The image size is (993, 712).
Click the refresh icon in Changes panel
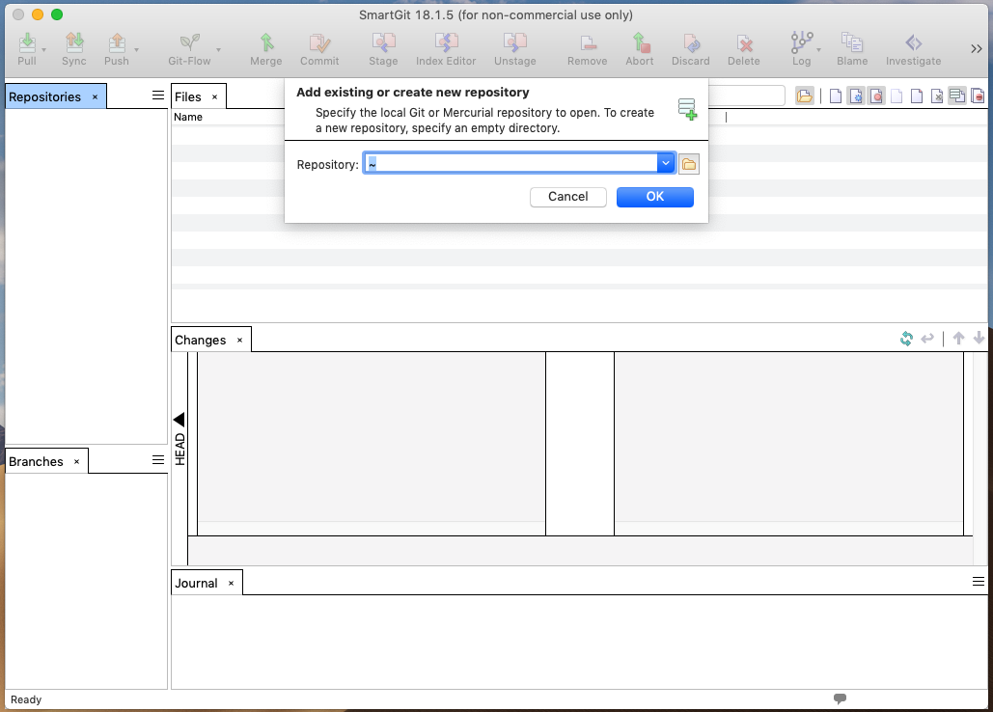click(x=906, y=339)
